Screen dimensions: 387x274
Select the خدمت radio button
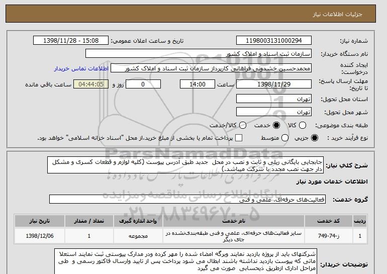pos(276,125)
